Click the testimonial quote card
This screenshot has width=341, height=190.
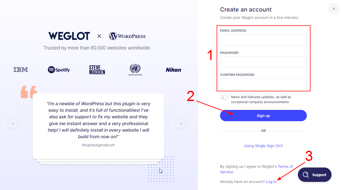(x=98, y=123)
